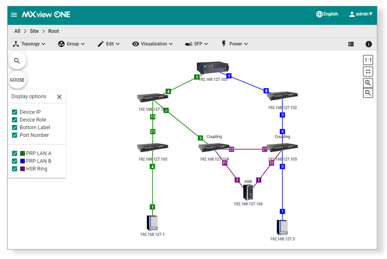Click the information icon in toolbar
This screenshot has height=259, width=387.
point(368,44)
